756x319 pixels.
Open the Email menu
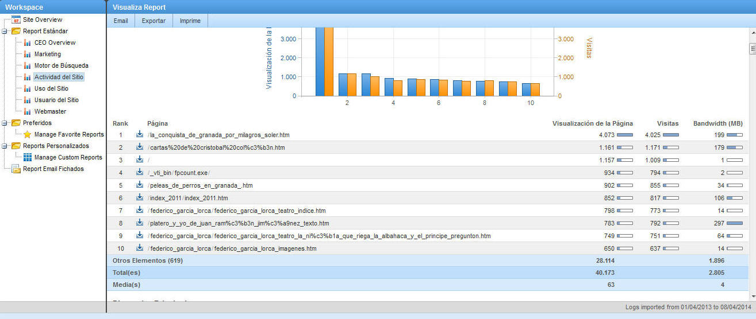(x=121, y=21)
